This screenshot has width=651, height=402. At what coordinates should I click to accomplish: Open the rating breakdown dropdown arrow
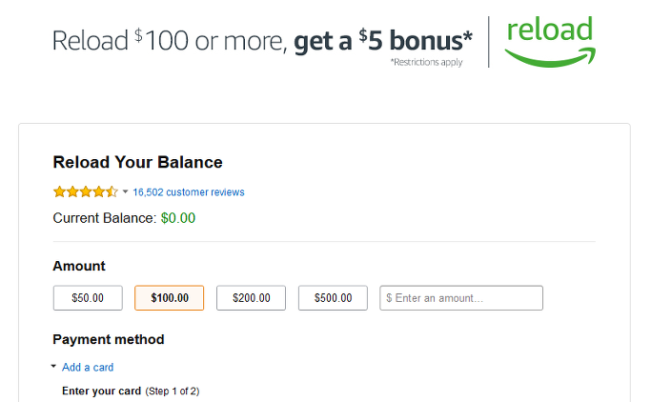(126, 191)
